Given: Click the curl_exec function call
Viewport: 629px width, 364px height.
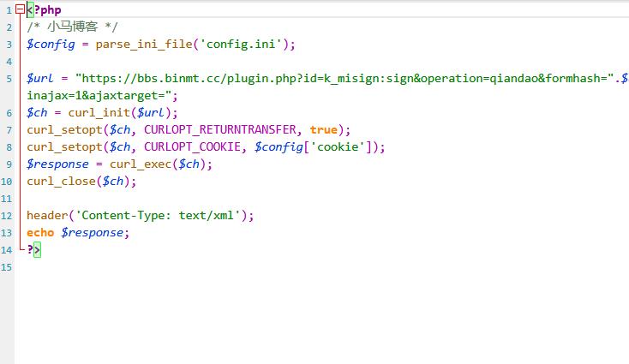Looking at the screenshot, I should (141, 164).
